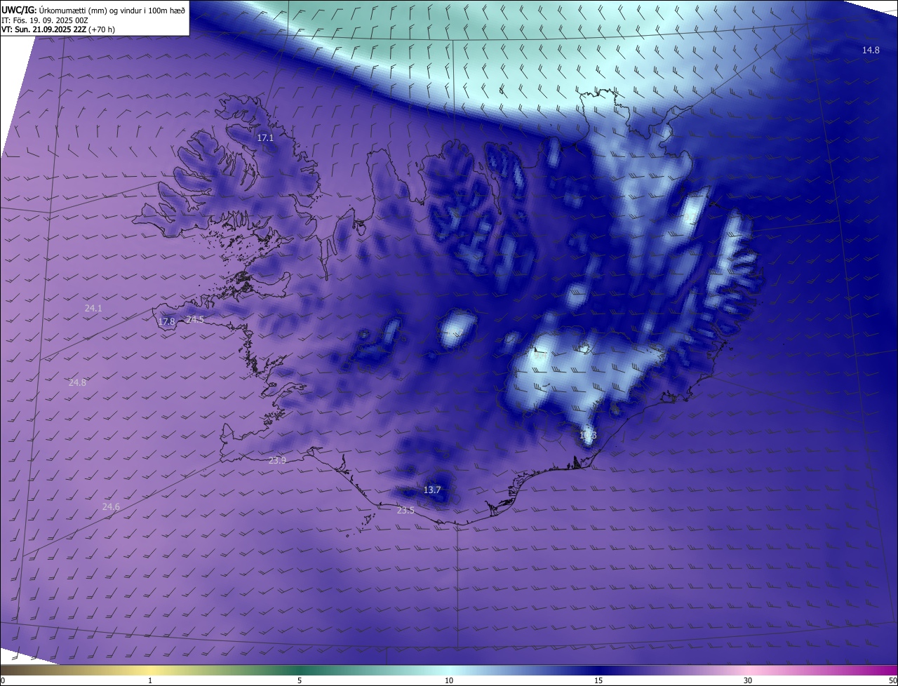Viewport: 898px width, 686px height.
Task: Click the UWC/IG map title text
Action: pyautogui.click(x=93, y=10)
